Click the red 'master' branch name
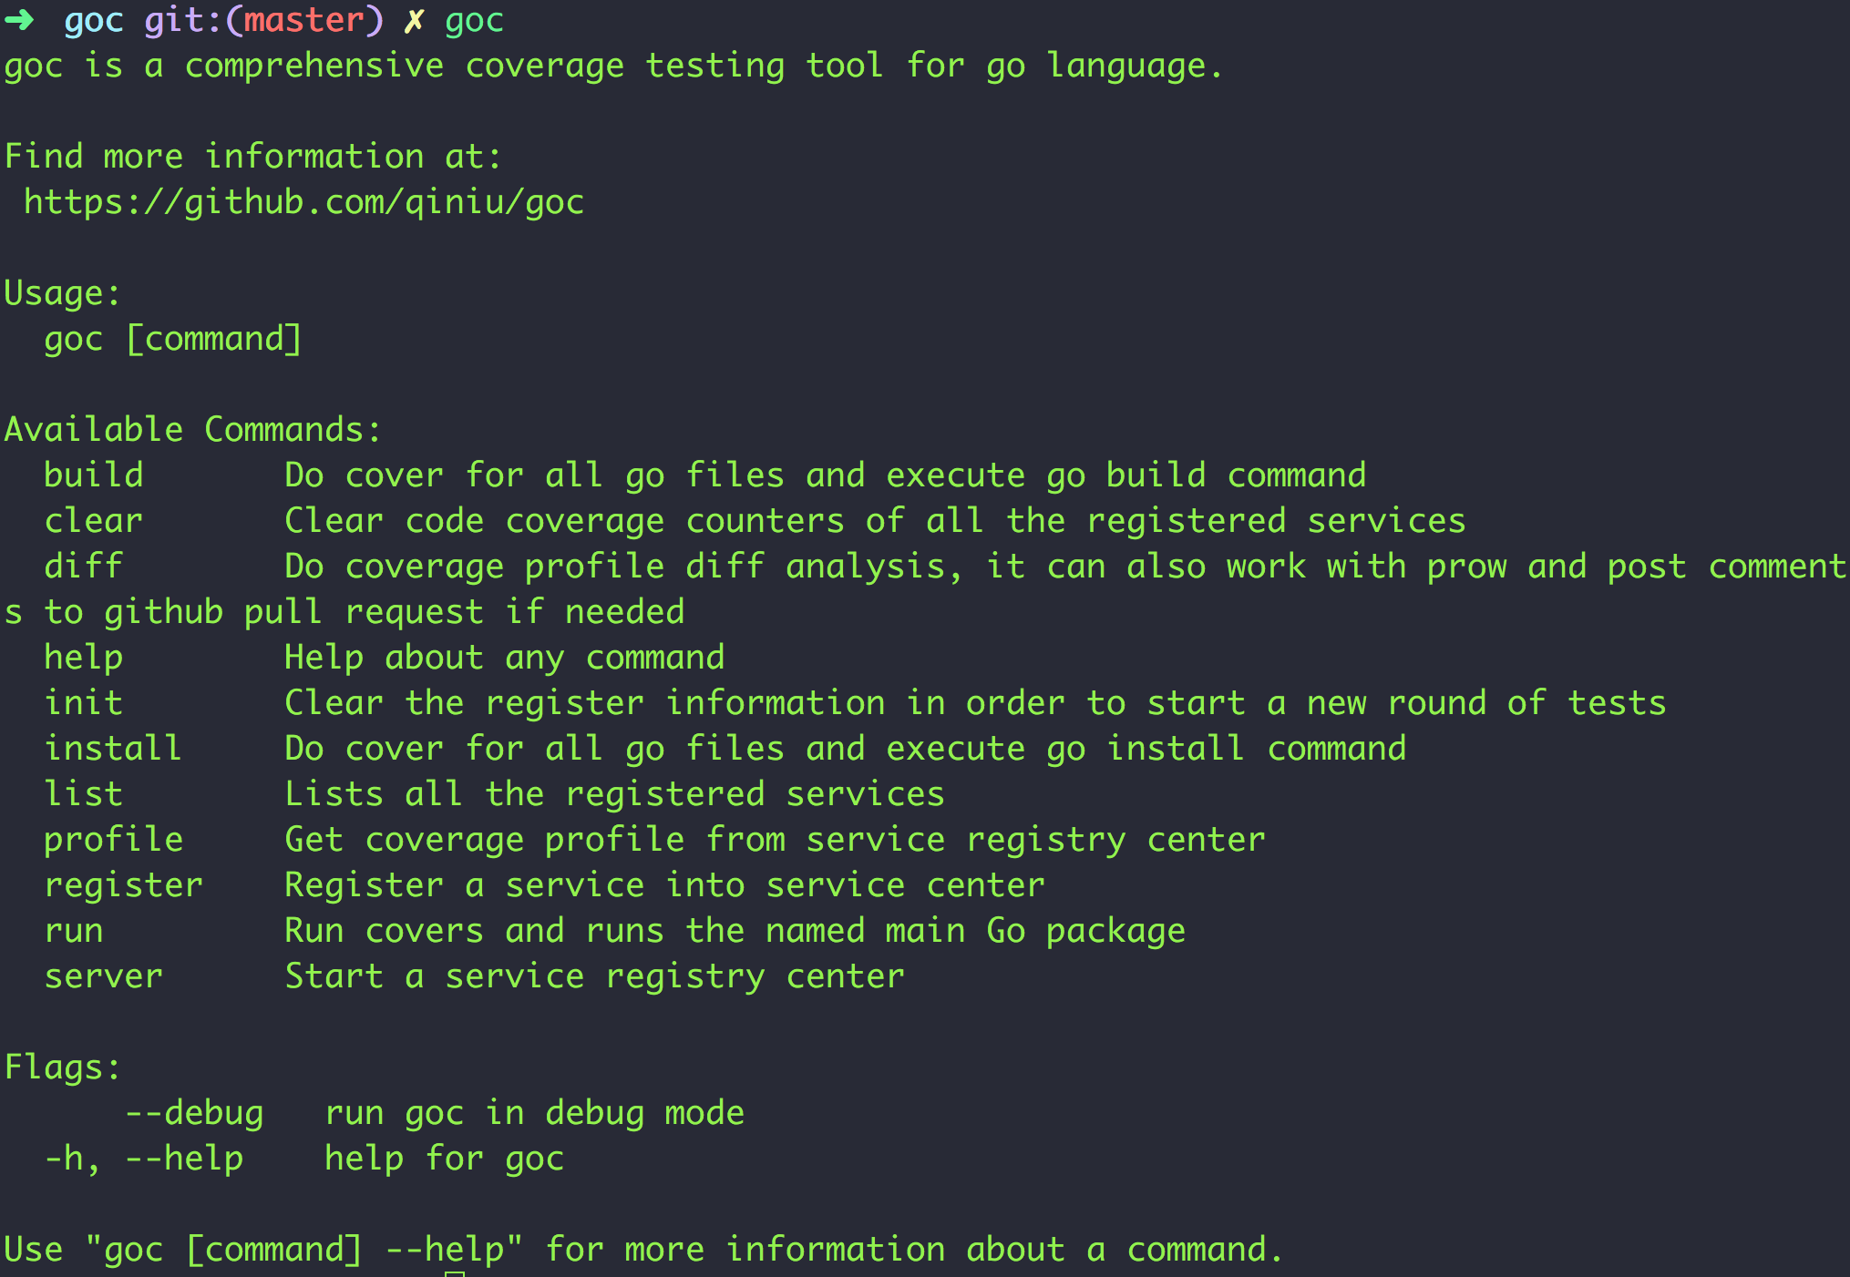Image resolution: width=1850 pixels, height=1277 pixels. coord(303,20)
